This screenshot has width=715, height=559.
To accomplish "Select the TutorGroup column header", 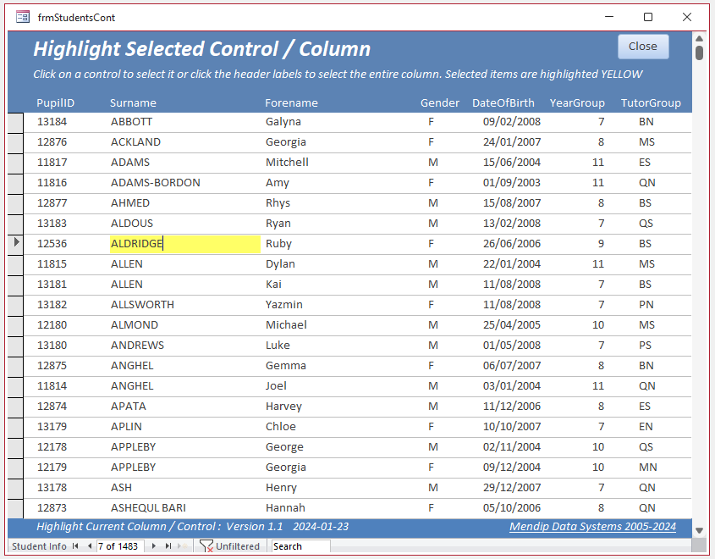I will tap(651, 102).
